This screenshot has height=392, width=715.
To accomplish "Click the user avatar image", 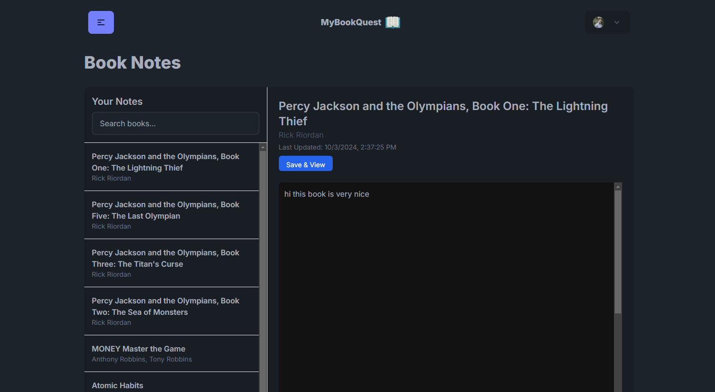I will 598,22.
